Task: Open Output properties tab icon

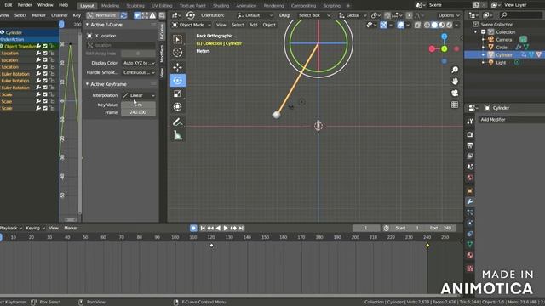Action: click(470, 145)
